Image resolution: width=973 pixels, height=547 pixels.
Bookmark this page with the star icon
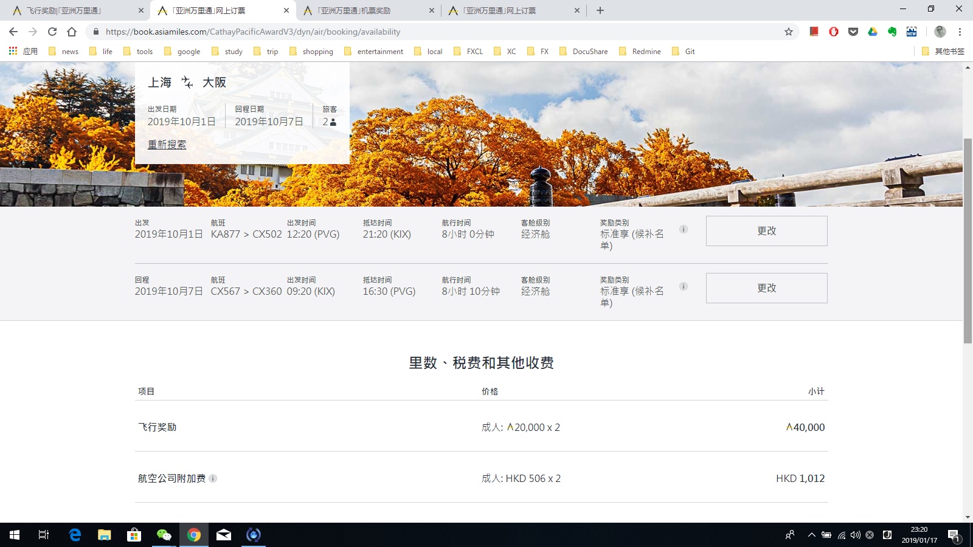point(789,32)
